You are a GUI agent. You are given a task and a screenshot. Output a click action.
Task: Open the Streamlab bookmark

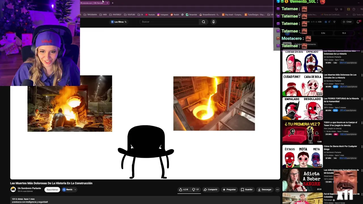191,14
